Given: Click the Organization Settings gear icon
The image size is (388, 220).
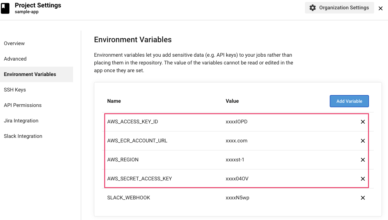Looking at the screenshot, I should pyautogui.click(x=313, y=8).
